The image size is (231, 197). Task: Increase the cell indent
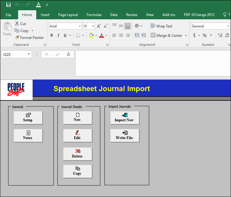144,35
